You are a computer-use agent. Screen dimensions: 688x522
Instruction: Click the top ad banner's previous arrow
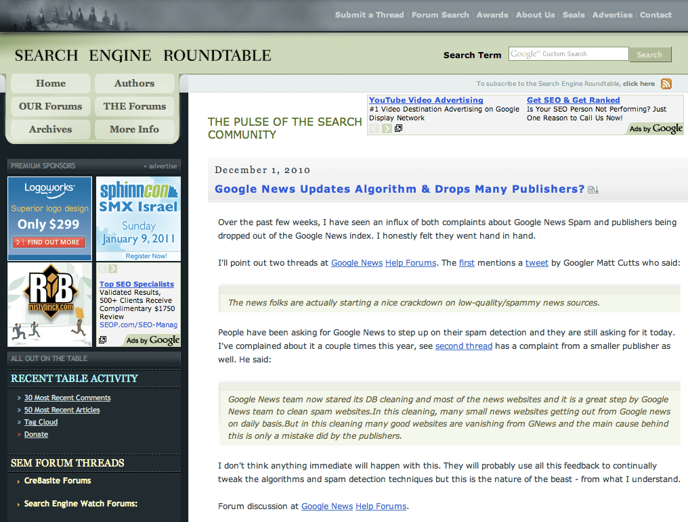point(374,128)
